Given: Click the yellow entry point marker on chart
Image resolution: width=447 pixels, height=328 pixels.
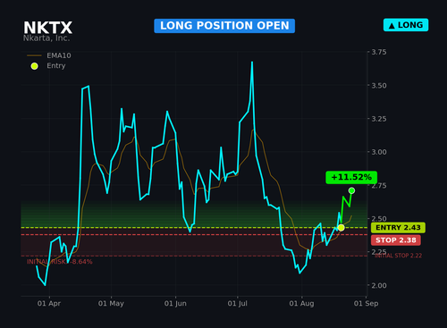Looking at the screenshot, I should point(342,228).
